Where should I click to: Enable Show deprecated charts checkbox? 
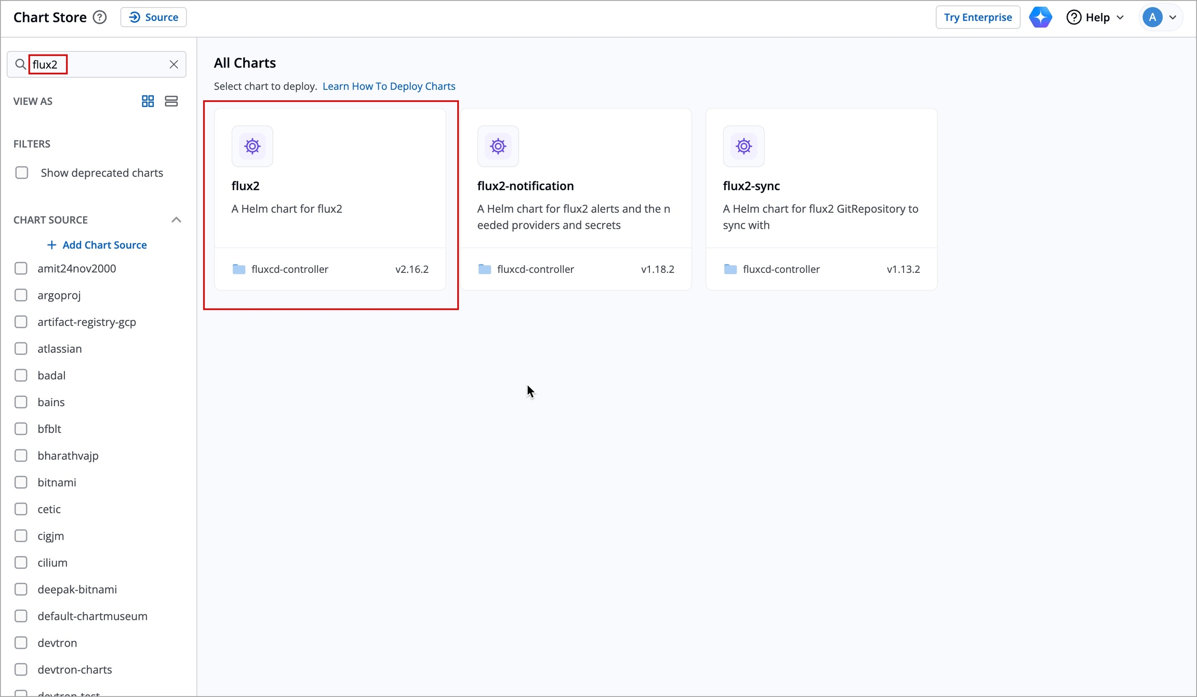pyautogui.click(x=22, y=173)
